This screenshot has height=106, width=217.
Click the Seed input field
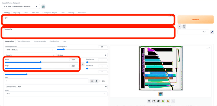click(47, 81)
